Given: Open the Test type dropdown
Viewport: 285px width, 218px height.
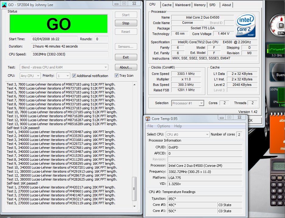Looking at the screenshot, I should (64, 67).
